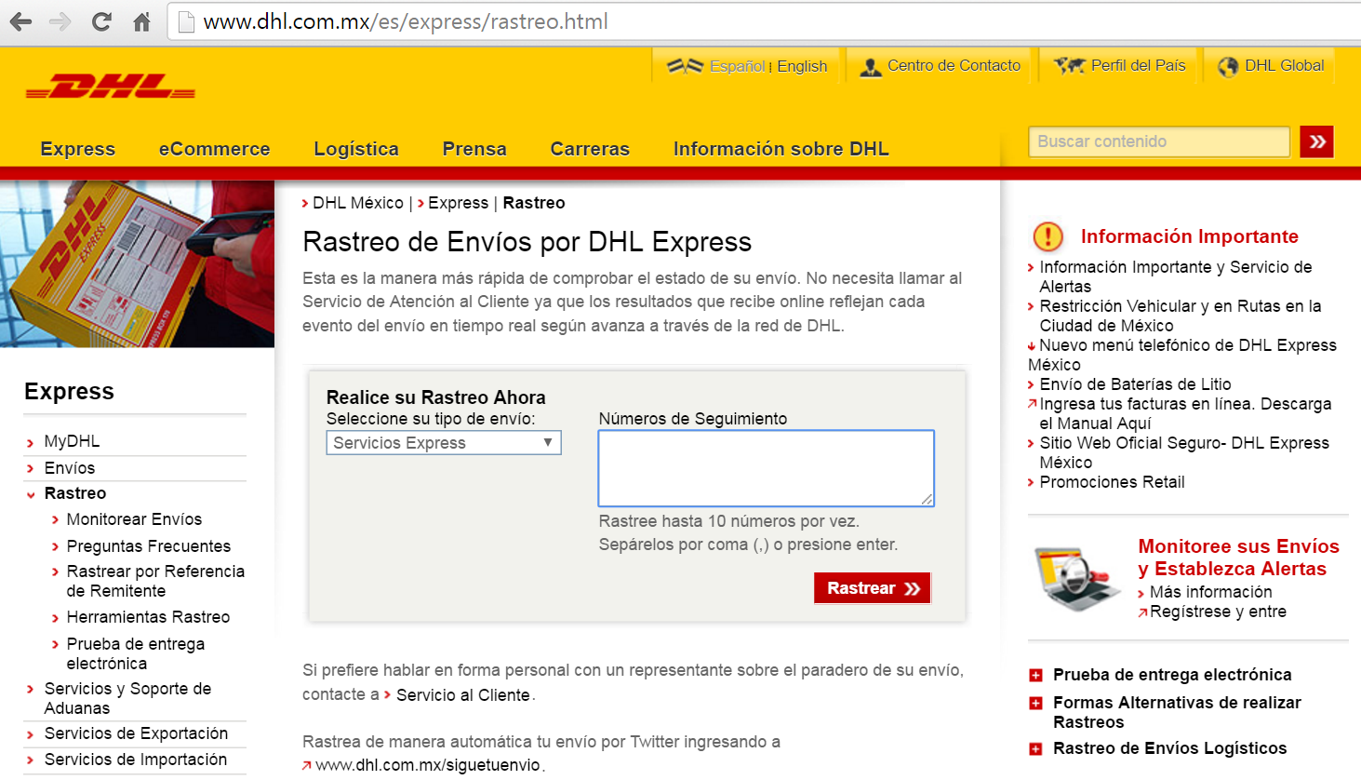
Task: Open the eCommerce menu
Action: click(214, 149)
